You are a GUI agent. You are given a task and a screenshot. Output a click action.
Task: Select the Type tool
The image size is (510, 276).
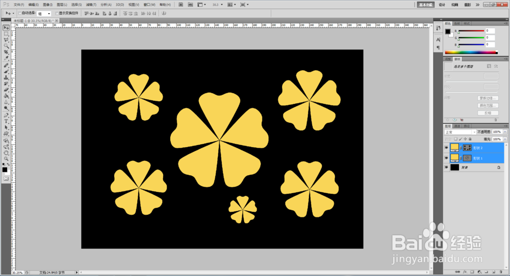(x=6, y=121)
